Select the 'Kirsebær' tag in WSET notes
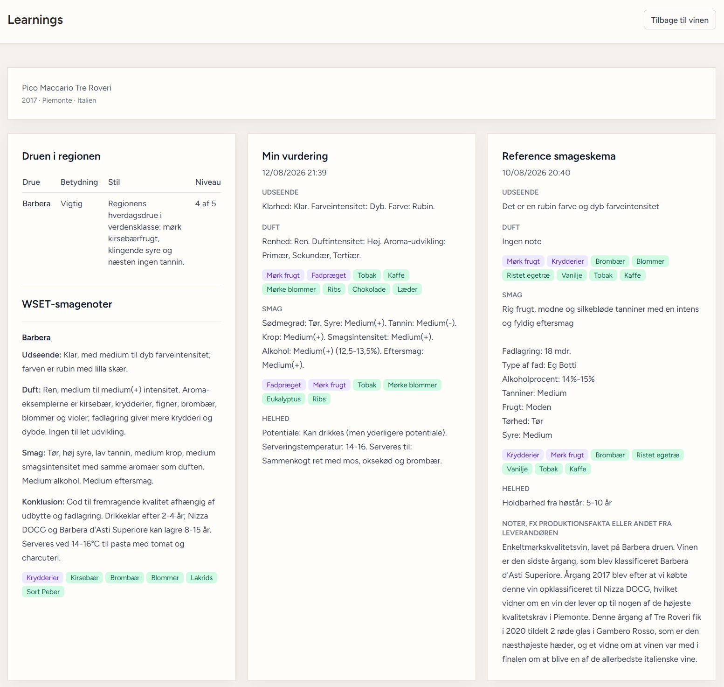 84,578
